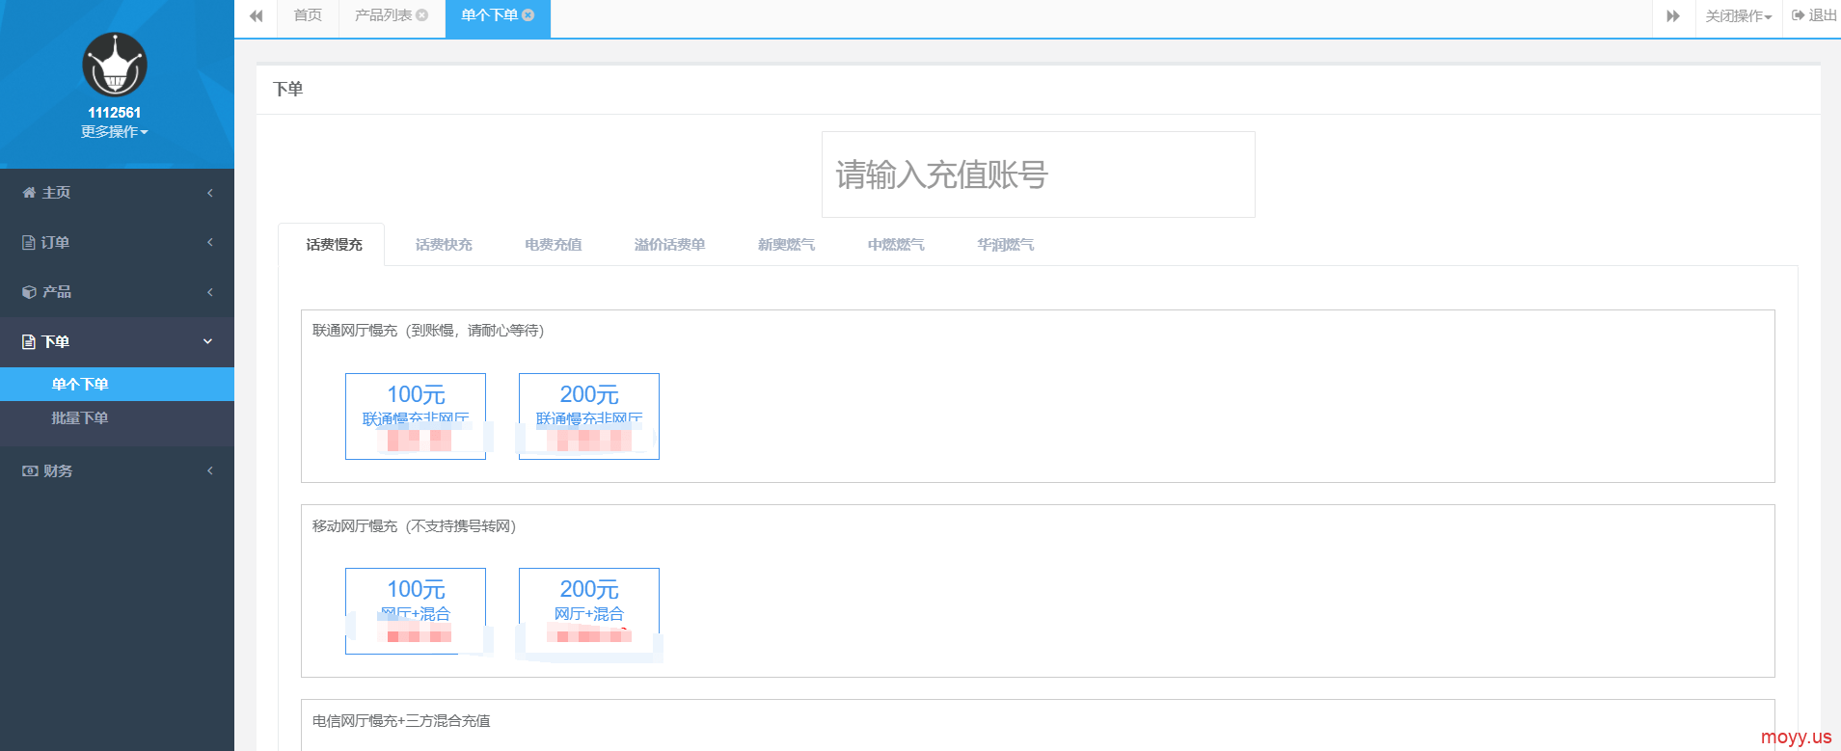Select the 新奥燃气 tab

786,245
